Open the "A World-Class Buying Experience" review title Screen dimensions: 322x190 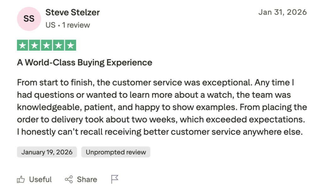(84, 63)
